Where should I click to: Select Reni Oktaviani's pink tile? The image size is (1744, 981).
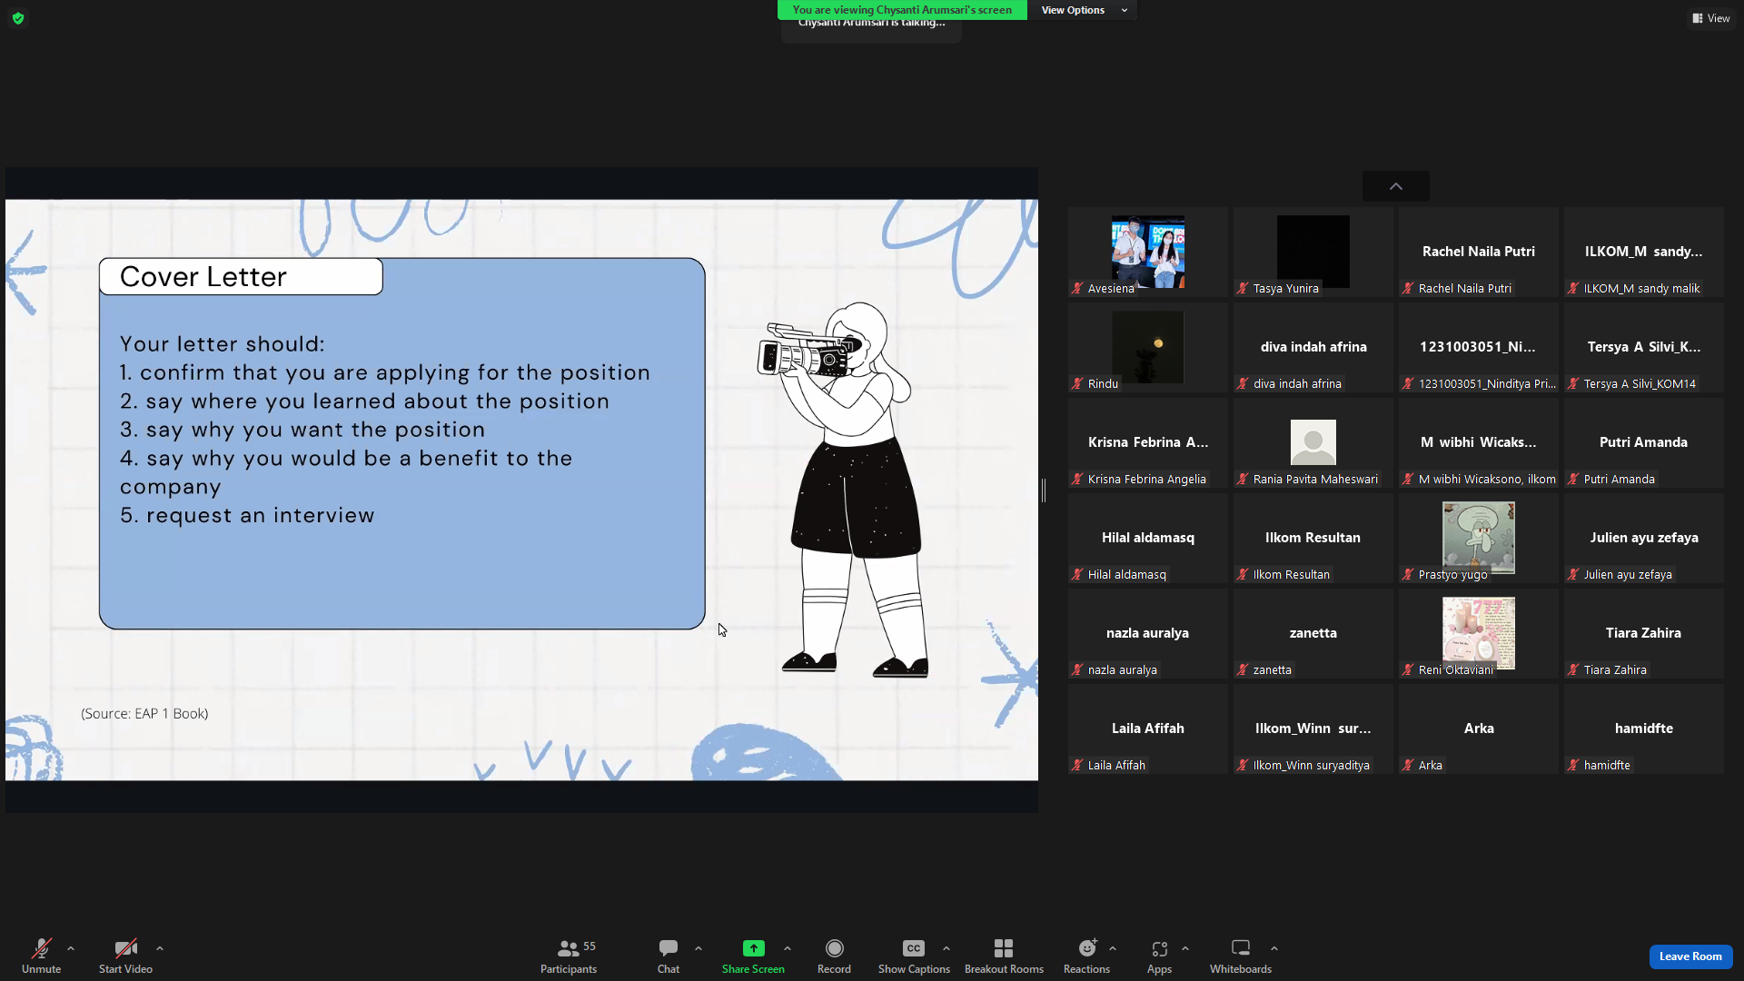tap(1479, 633)
